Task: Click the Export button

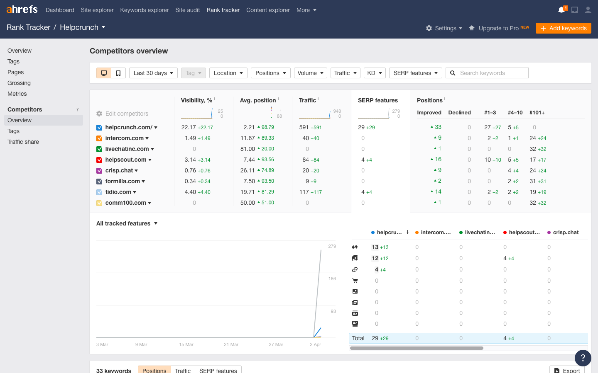Action: [567, 370]
